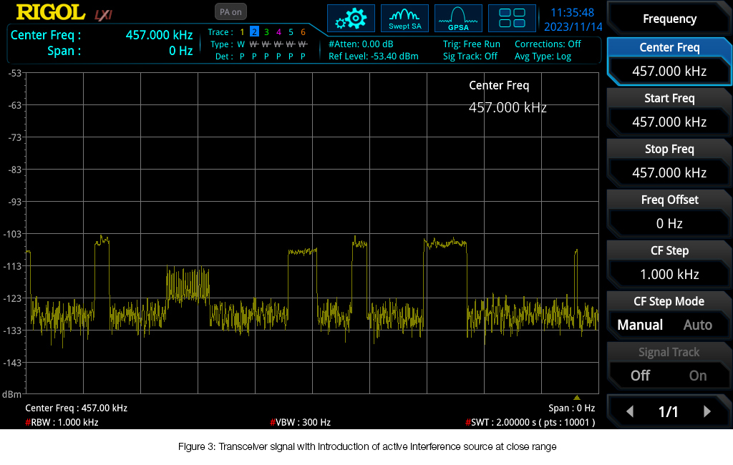This screenshot has width=733, height=465.
Task: Open the settings gear icon
Action: [x=351, y=18]
